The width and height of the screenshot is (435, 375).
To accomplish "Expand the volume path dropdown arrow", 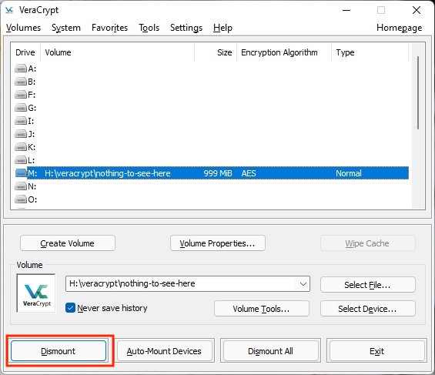I will pos(303,283).
